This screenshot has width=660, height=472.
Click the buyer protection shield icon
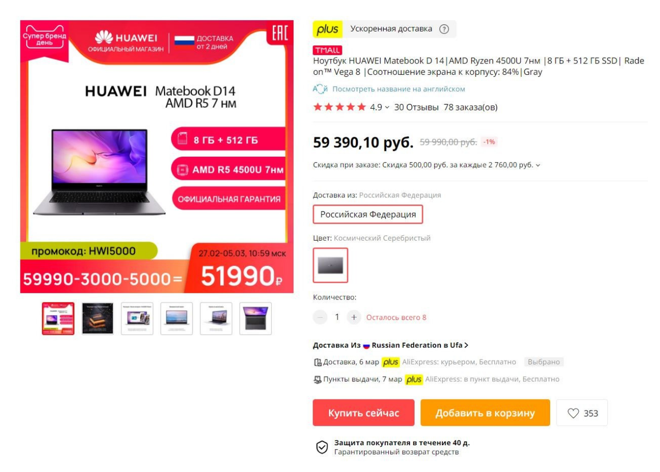[322, 447]
